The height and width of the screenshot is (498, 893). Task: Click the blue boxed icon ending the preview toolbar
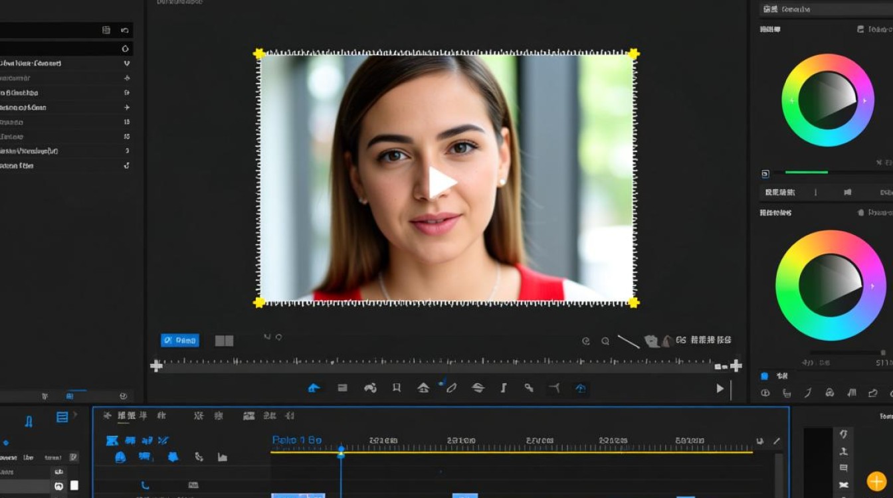(581, 388)
